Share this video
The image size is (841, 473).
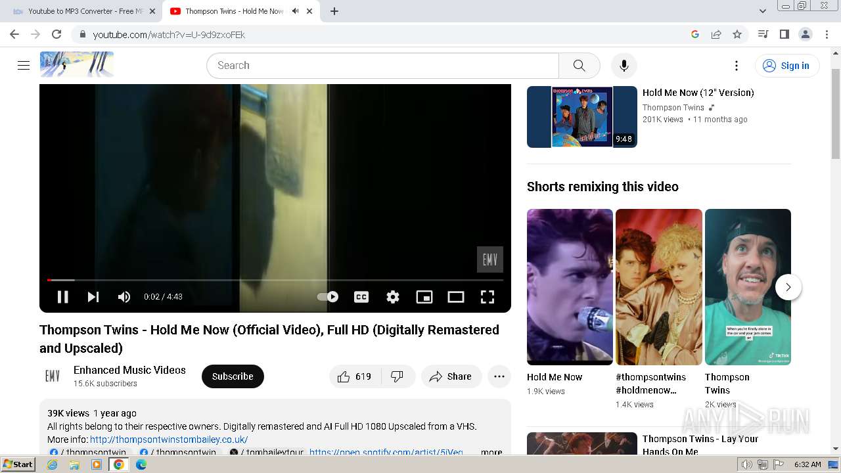point(451,376)
